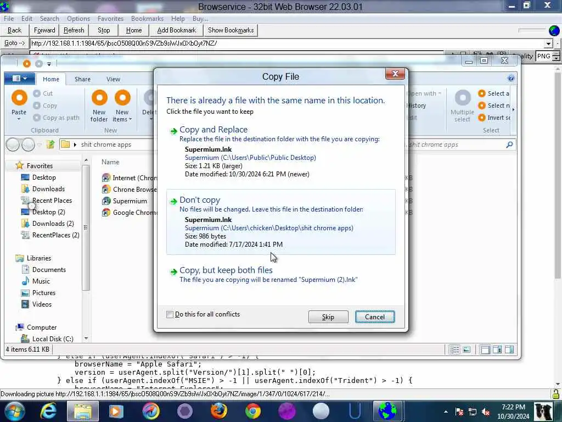
Task: Click the Refresh button in Browservice toolbar
Action: tap(74, 31)
